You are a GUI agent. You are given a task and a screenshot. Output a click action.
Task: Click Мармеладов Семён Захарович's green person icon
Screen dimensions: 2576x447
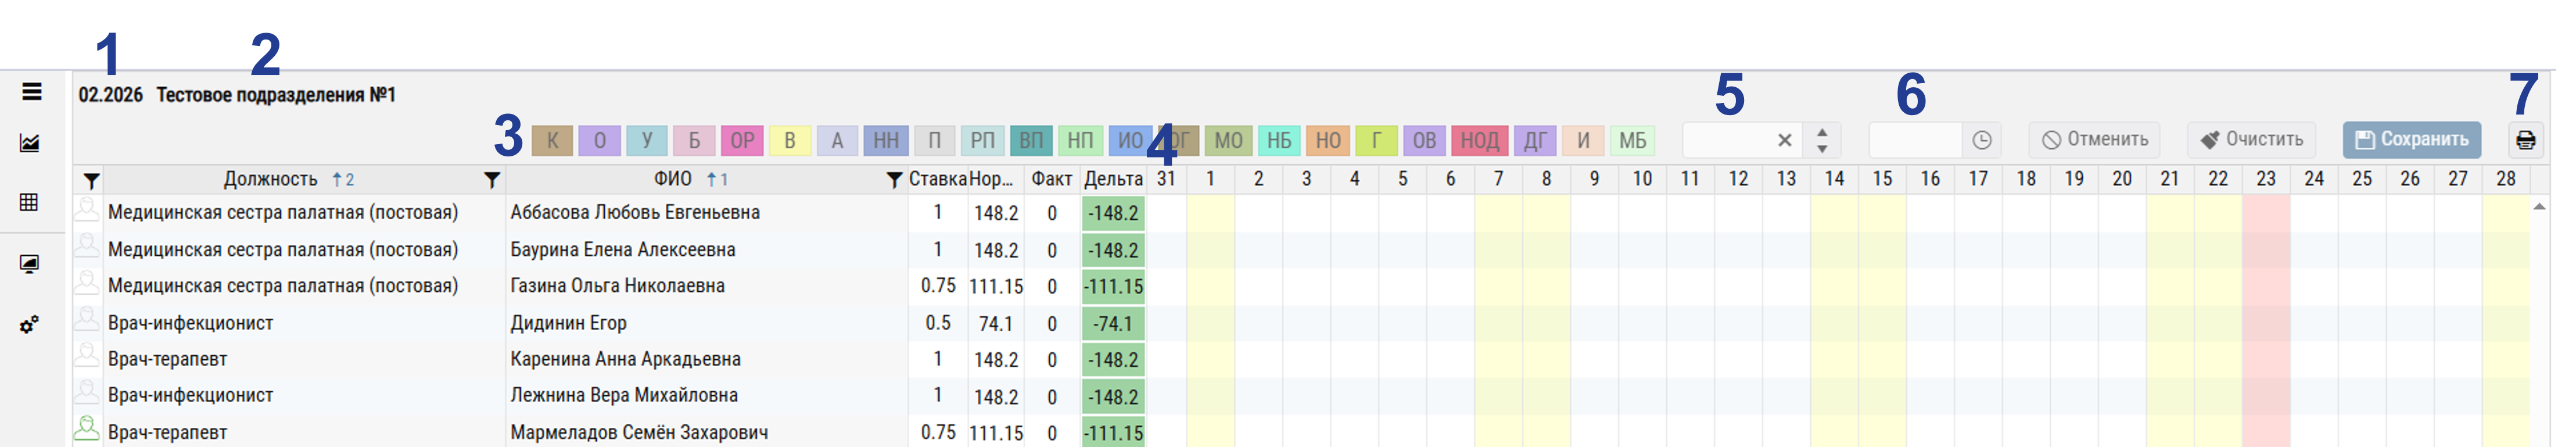(87, 430)
